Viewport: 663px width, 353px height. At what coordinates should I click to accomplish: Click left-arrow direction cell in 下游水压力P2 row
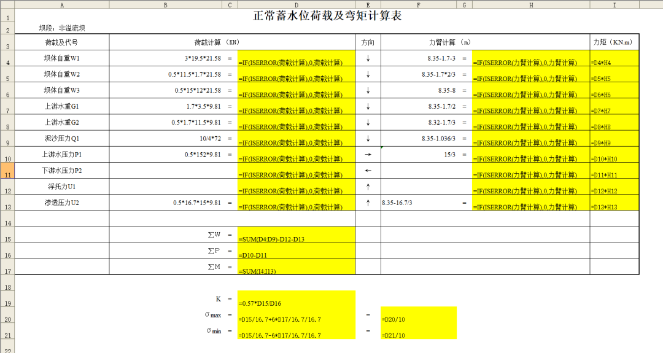[x=368, y=171]
